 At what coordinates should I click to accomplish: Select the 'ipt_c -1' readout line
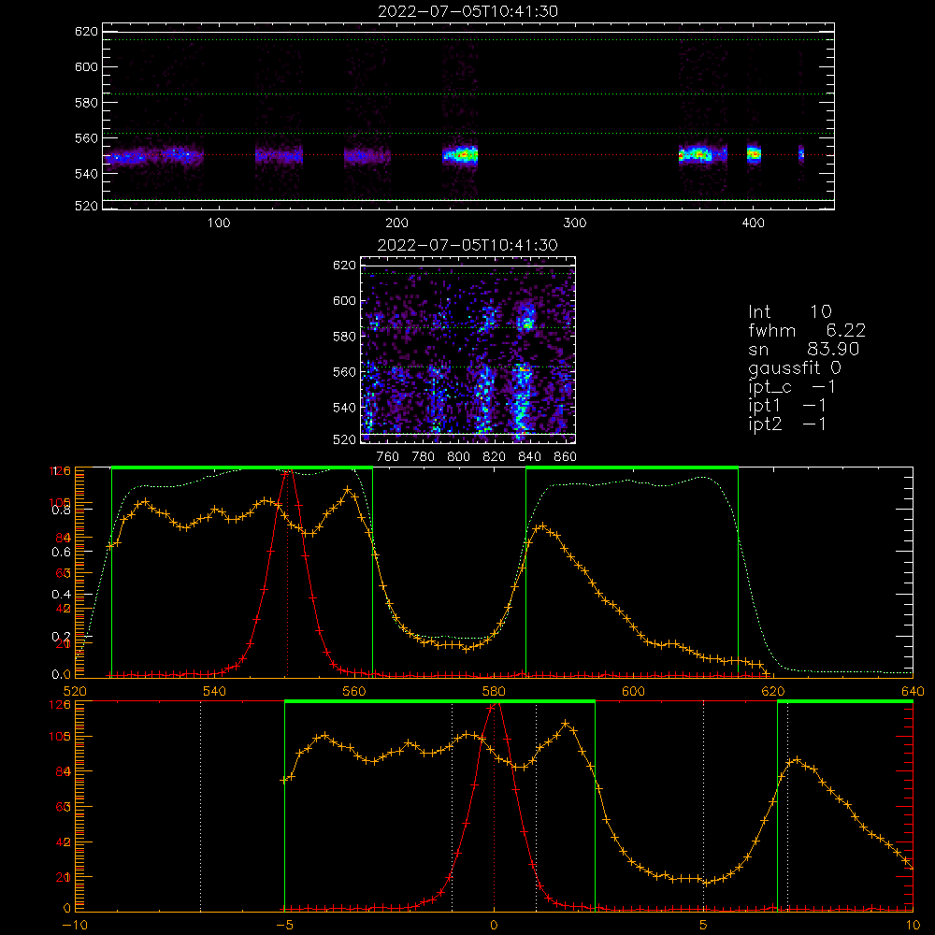(x=793, y=387)
